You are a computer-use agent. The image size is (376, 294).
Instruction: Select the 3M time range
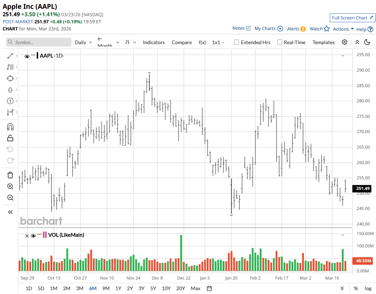point(79,288)
